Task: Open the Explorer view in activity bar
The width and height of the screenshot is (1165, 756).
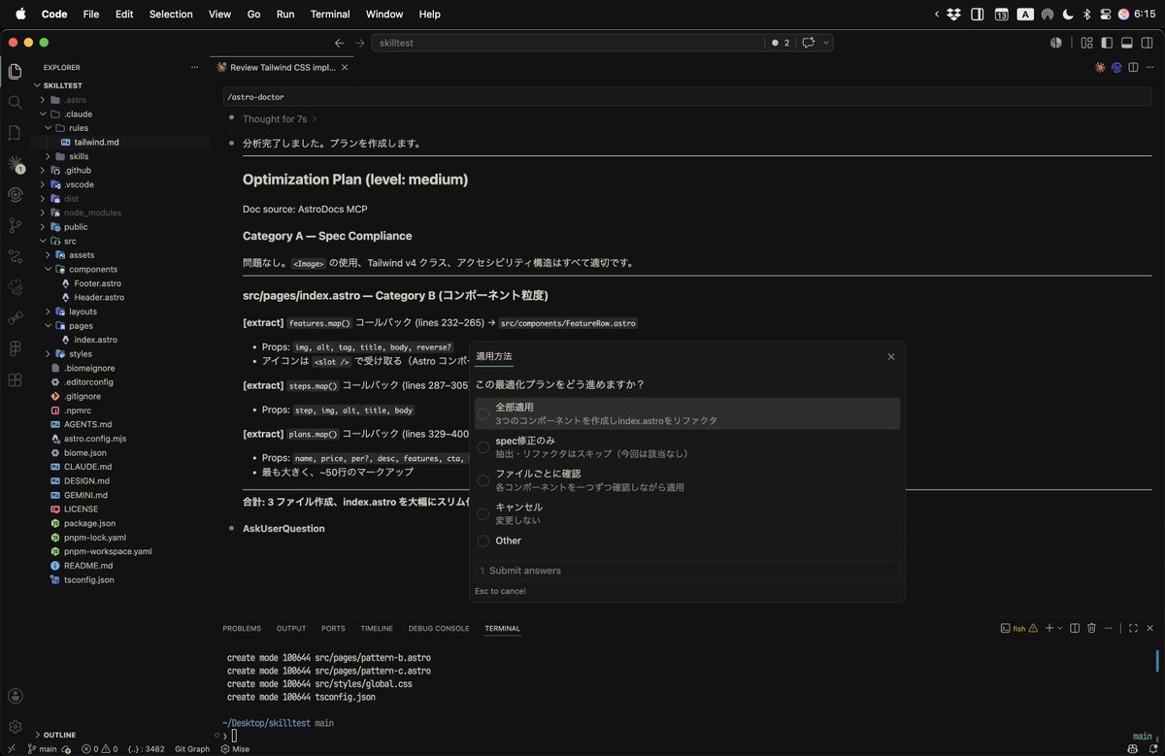Action: point(15,71)
